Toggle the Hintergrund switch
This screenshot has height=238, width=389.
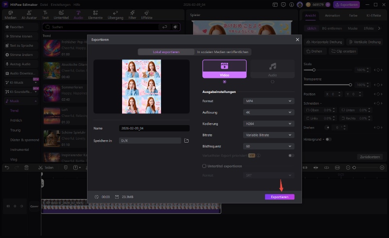[x=329, y=139]
